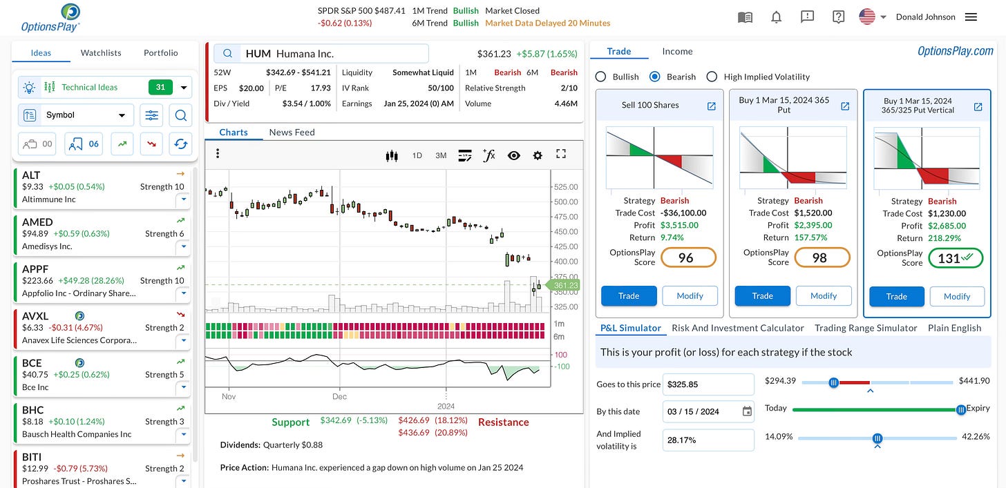Screen dimensions: 1006x488
Task: Click the symbol search magnifier for HUM
Action: (x=227, y=54)
